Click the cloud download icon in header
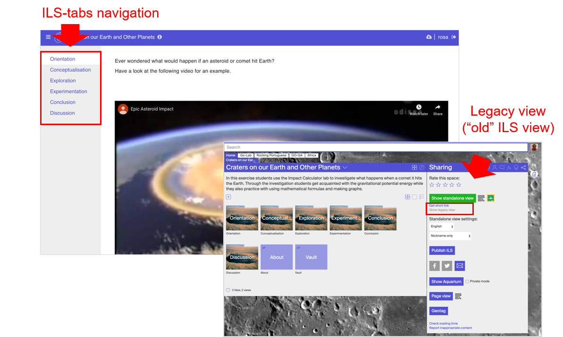This screenshot has width=563, height=337. 429,37
